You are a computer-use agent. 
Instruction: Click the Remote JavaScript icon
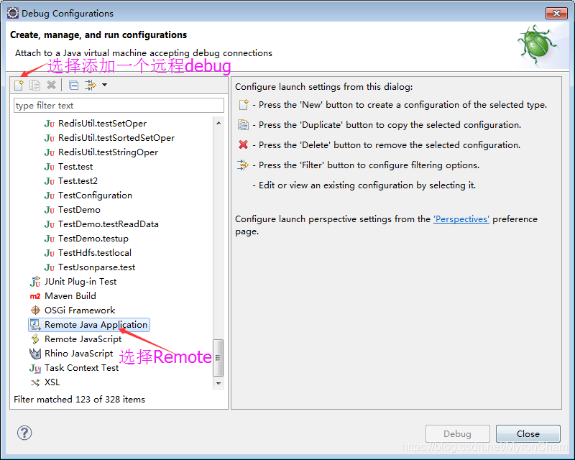coord(35,339)
